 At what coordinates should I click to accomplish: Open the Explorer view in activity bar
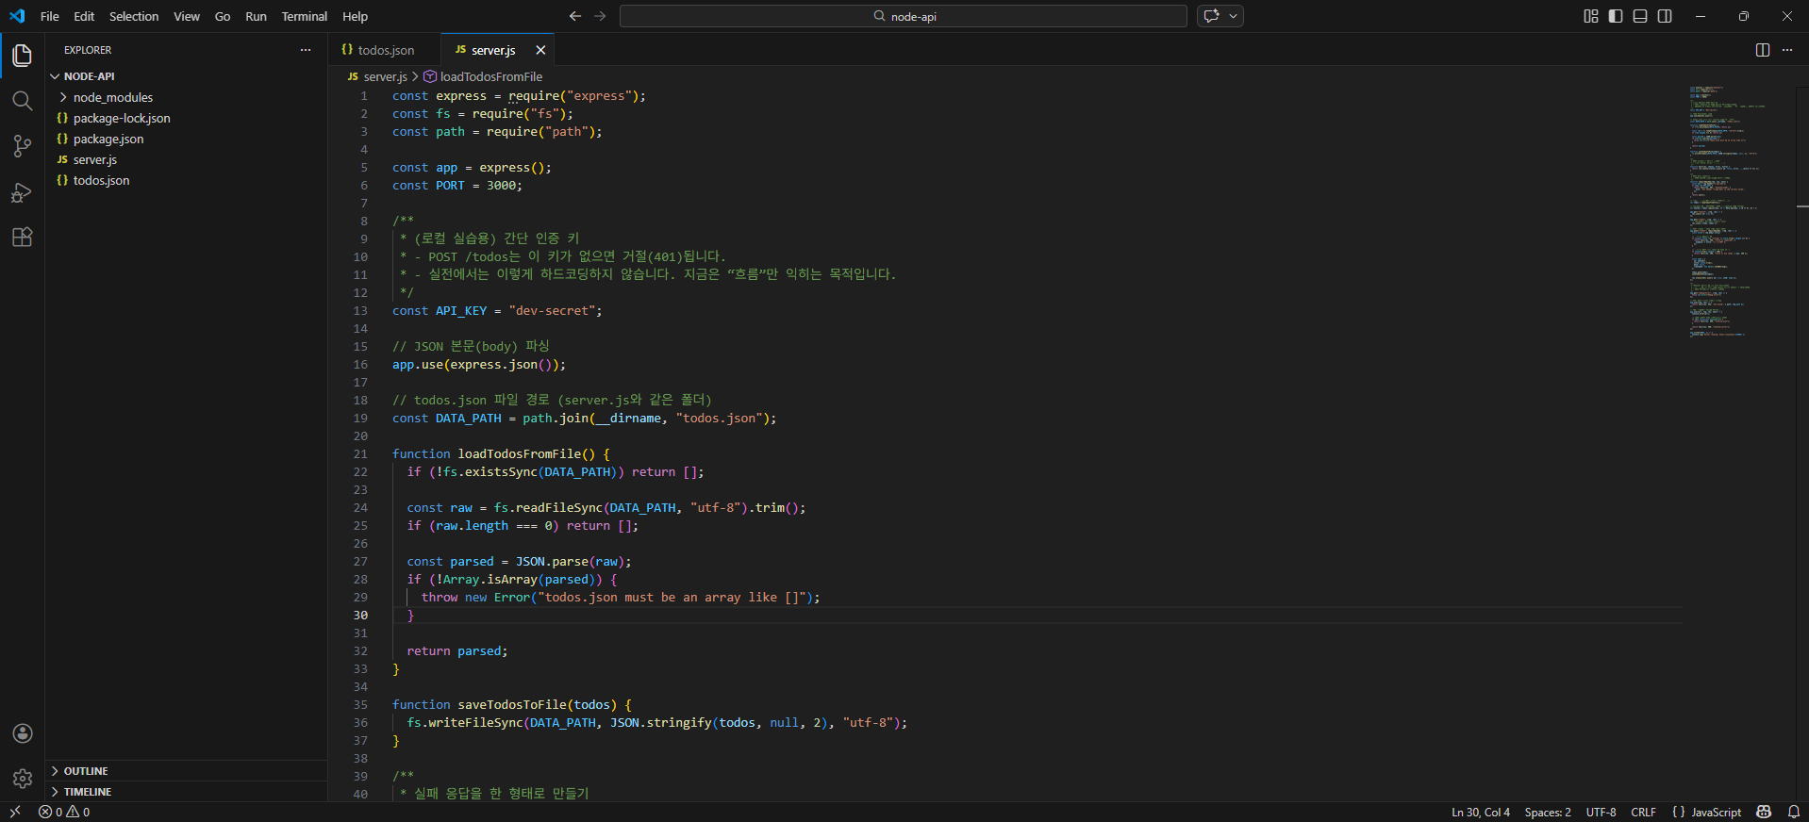click(x=23, y=56)
